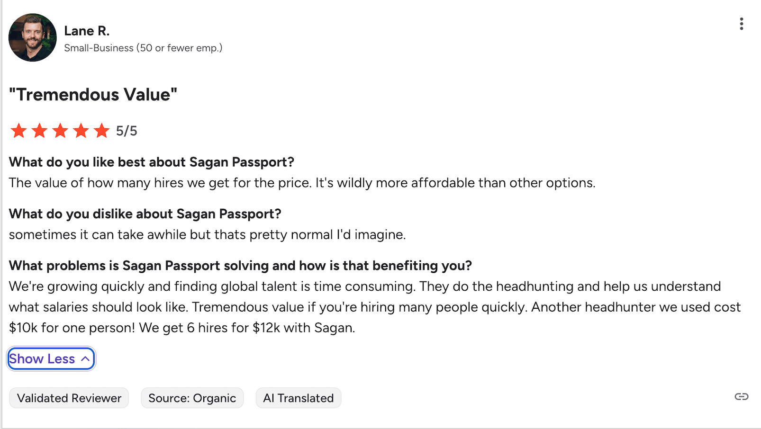
Task: Open the "Tremendous Value" review title
Action: coord(93,95)
